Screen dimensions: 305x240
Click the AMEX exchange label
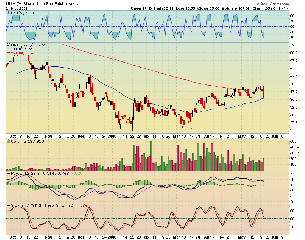tap(74, 4)
